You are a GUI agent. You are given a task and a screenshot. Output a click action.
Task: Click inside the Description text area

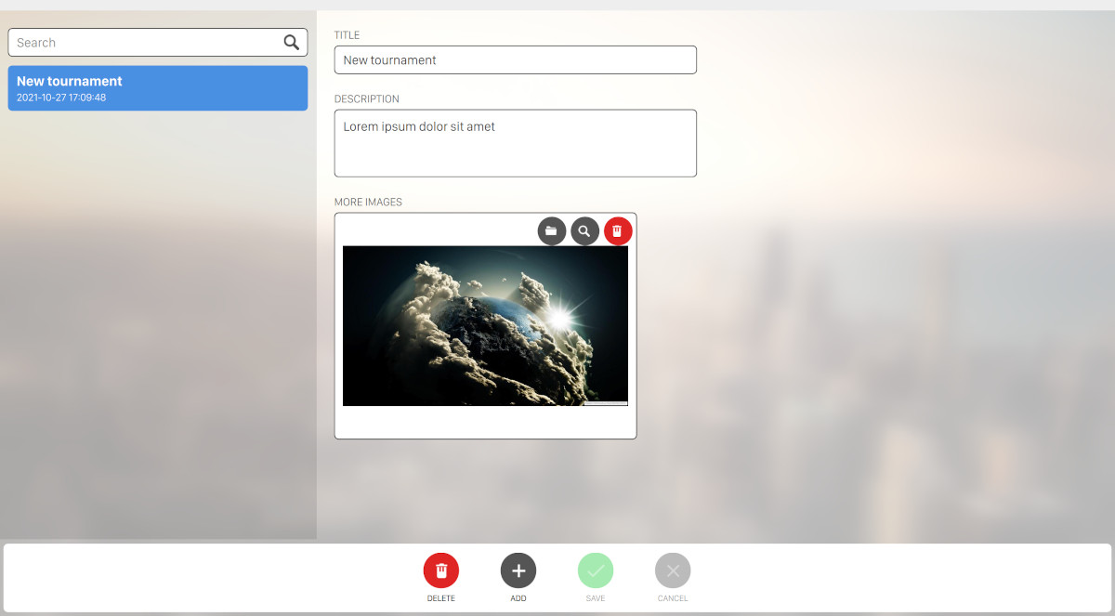tap(515, 143)
